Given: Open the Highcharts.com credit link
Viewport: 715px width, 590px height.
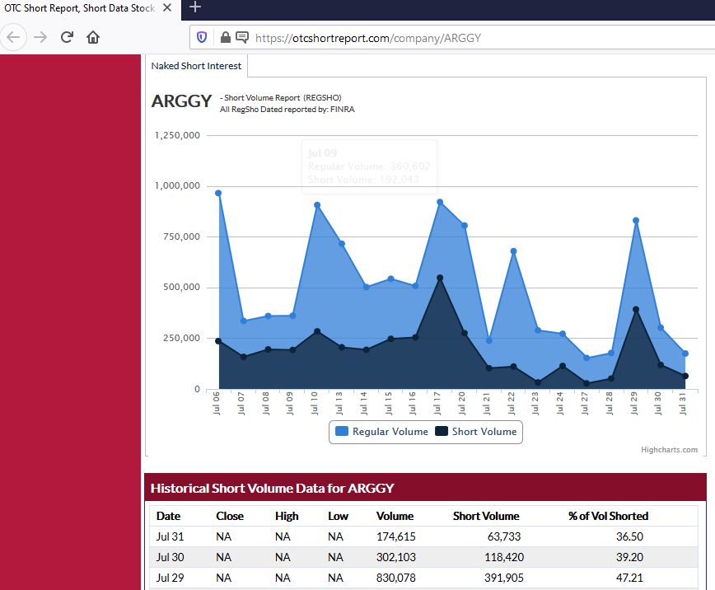Looking at the screenshot, I should (x=669, y=450).
